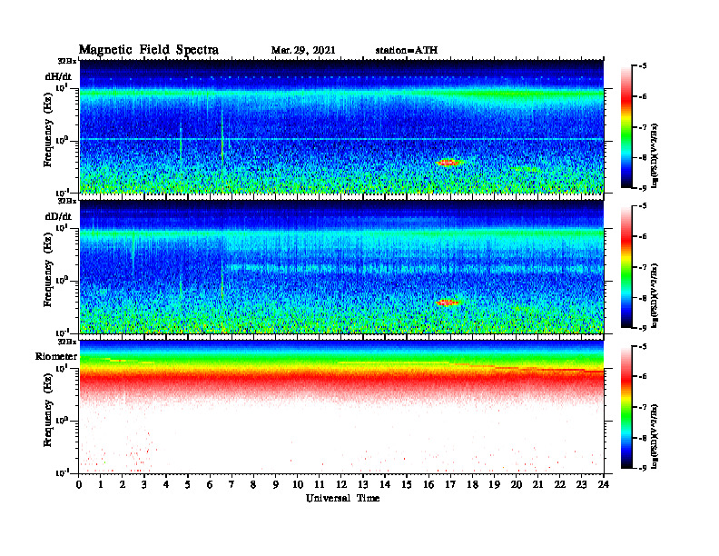Click hour tick label "3" on time axis
This screenshot has width=719, height=556.
point(144,484)
